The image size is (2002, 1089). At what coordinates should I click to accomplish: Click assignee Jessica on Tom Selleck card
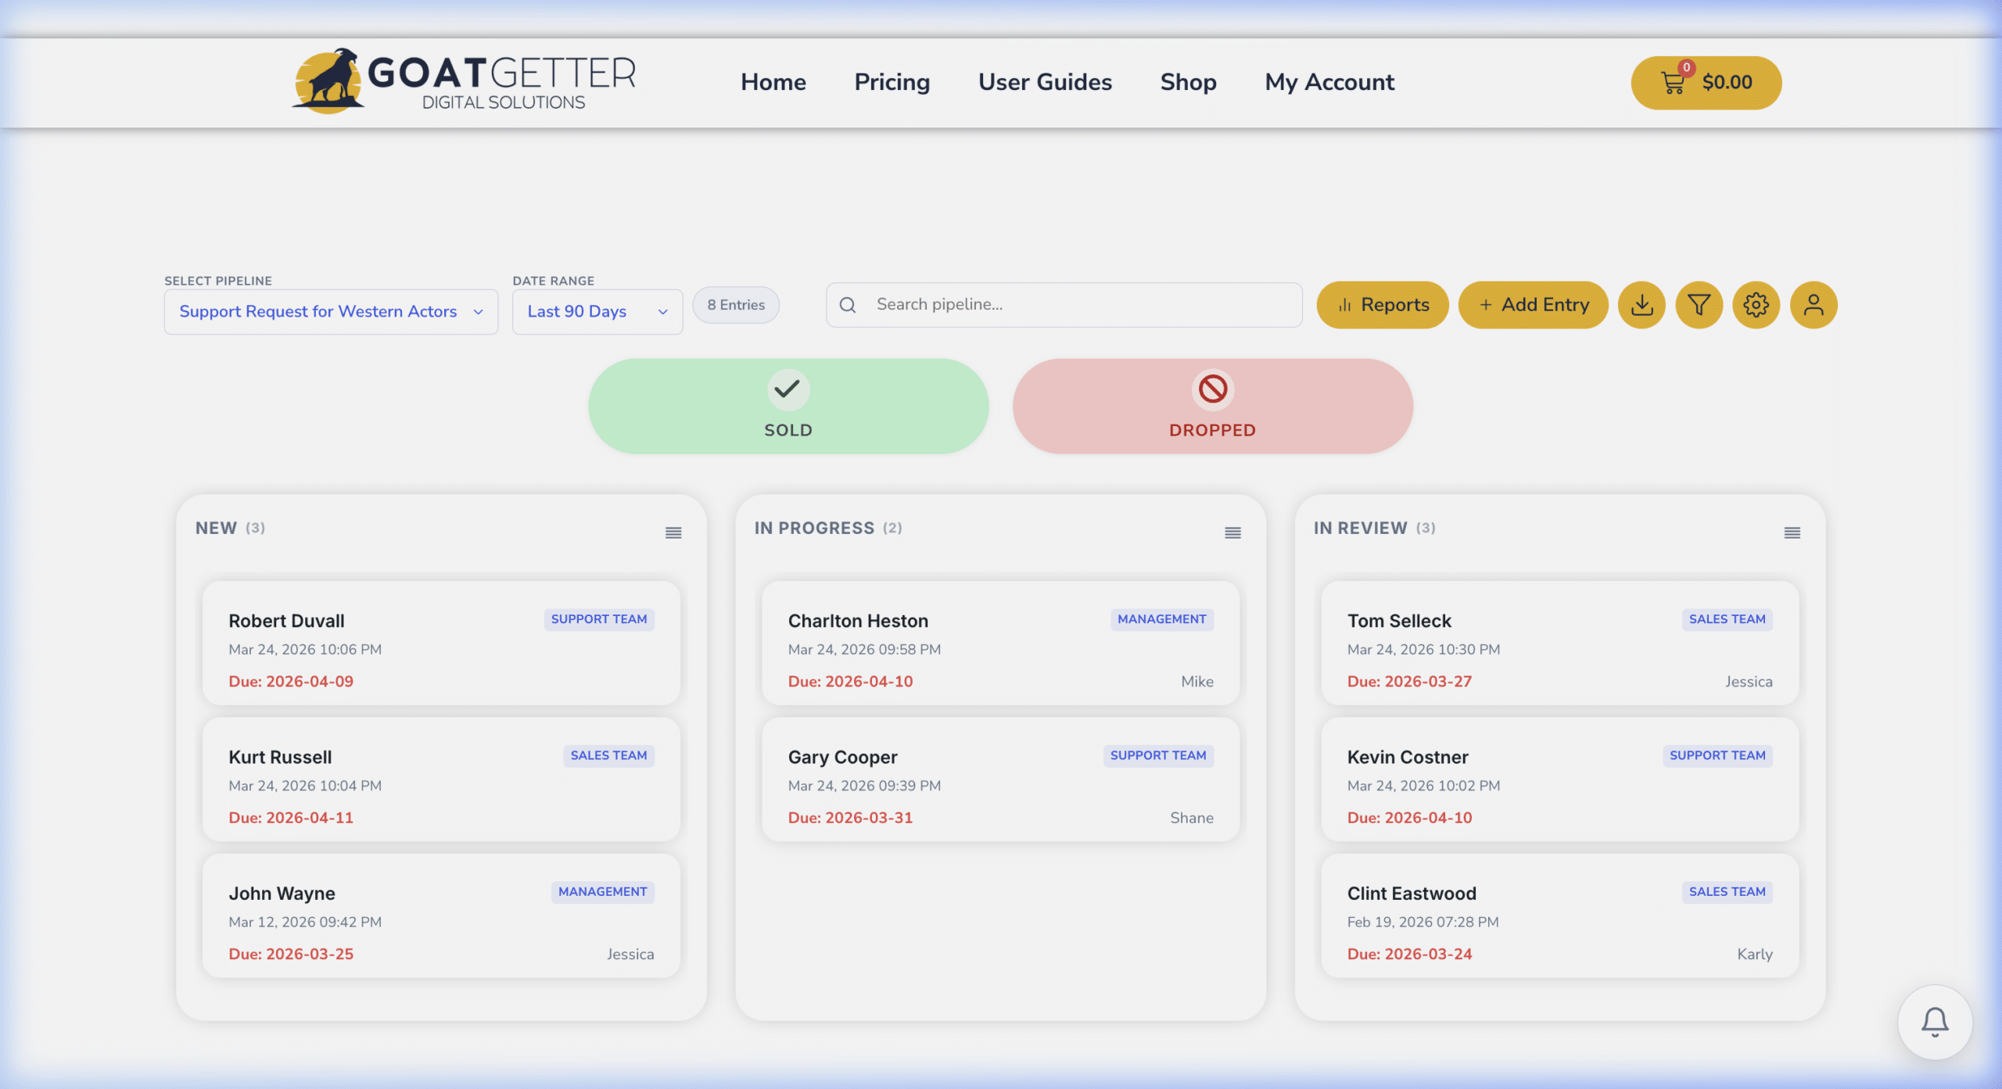(x=1749, y=682)
